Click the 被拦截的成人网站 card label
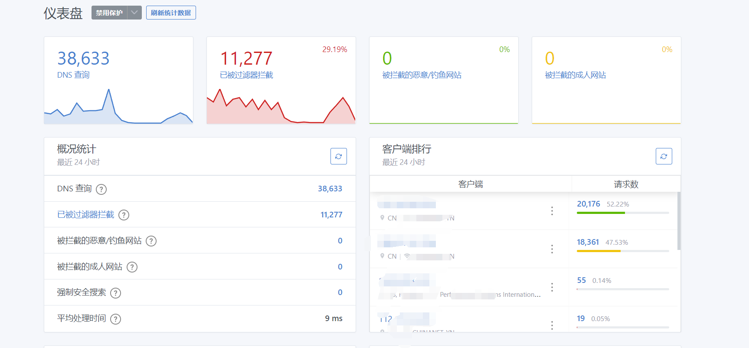The height and width of the screenshot is (348, 749). 575,75
